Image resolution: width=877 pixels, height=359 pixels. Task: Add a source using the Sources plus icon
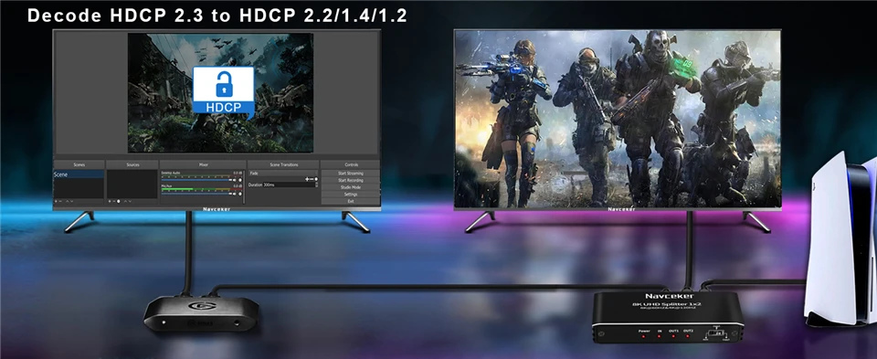pyautogui.click(x=110, y=201)
